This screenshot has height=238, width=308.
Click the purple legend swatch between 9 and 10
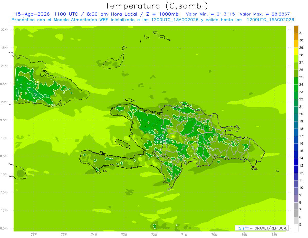click(x=296, y=191)
